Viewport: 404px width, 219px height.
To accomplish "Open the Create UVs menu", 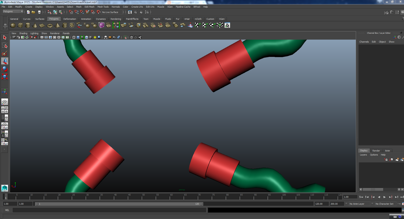I will point(137,7).
